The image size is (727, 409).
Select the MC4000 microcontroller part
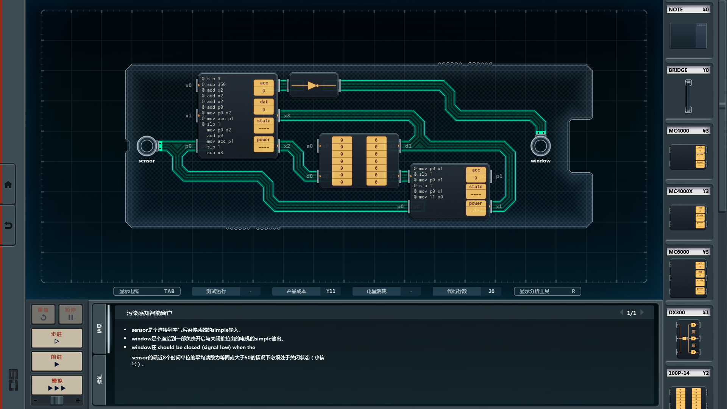pos(688,156)
